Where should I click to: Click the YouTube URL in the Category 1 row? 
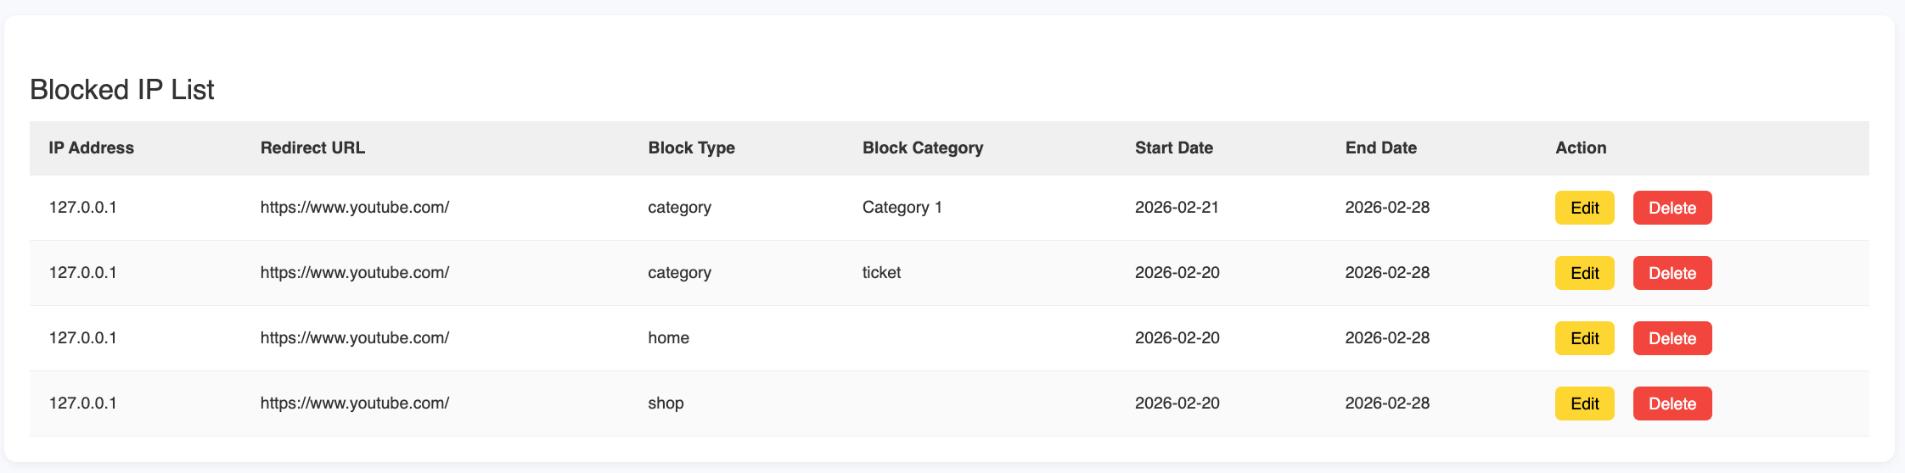pyautogui.click(x=354, y=207)
